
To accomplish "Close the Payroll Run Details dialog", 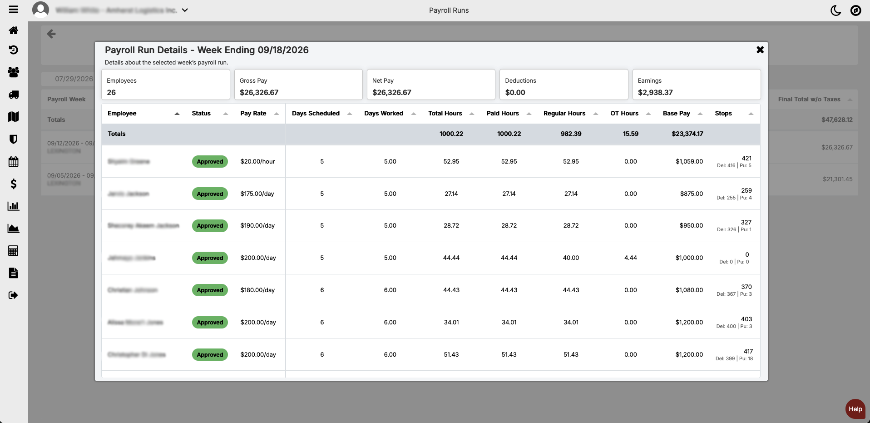I will (x=760, y=50).
